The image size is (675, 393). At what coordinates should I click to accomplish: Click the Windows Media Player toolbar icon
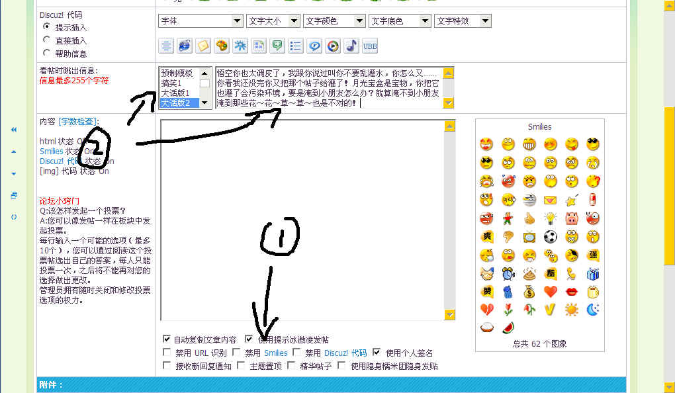[x=333, y=46]
